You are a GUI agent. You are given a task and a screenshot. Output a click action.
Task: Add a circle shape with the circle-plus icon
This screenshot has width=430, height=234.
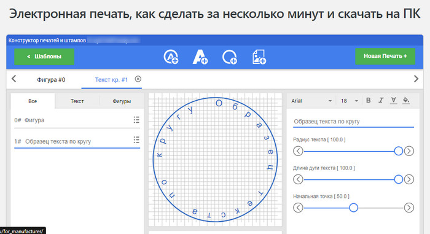tap(230, 57)
